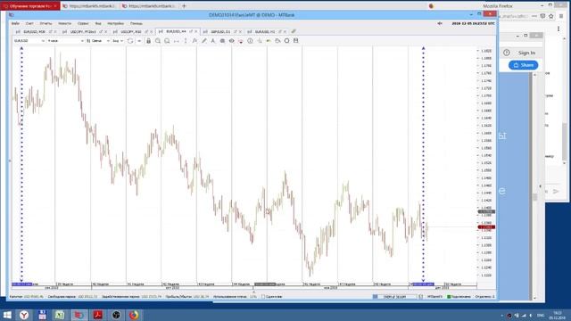Click the help question icon beside Sign In
Viewport: 571px width, 321px height.
(507, 53)
